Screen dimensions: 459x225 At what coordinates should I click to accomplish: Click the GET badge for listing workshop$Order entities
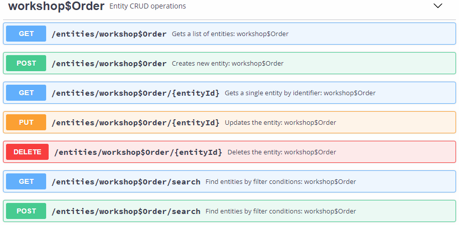click(26, 34)
